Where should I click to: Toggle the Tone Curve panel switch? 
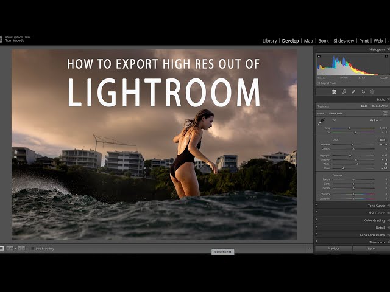pyautogui.click(x=316, y=205)
